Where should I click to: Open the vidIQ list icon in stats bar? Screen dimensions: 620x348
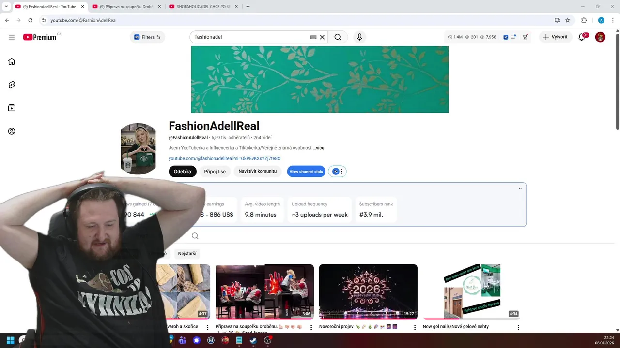pos(513,37)
